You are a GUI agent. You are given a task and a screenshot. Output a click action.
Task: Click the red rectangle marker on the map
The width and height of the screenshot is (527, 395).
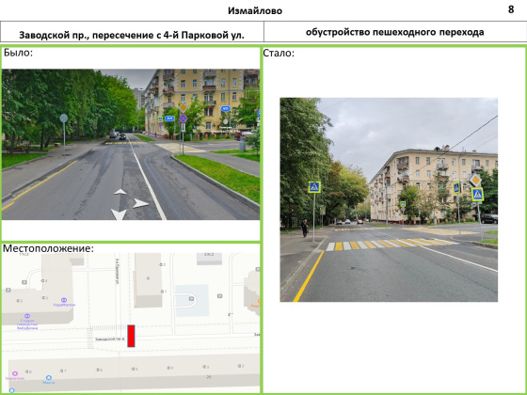tap(131, 336)
